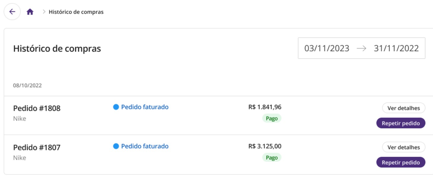Click the arrow between the two dates
433x176 pixels.
point(361,48)
